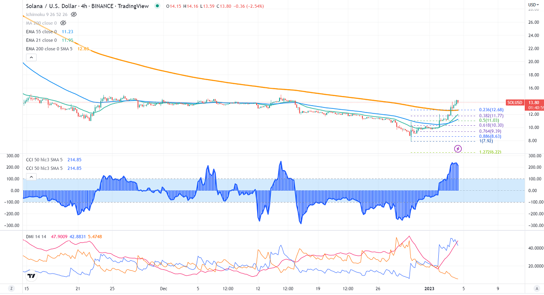Select the DMI 14 14 indicator label
The image size is (544, 295).
(36, 237)
